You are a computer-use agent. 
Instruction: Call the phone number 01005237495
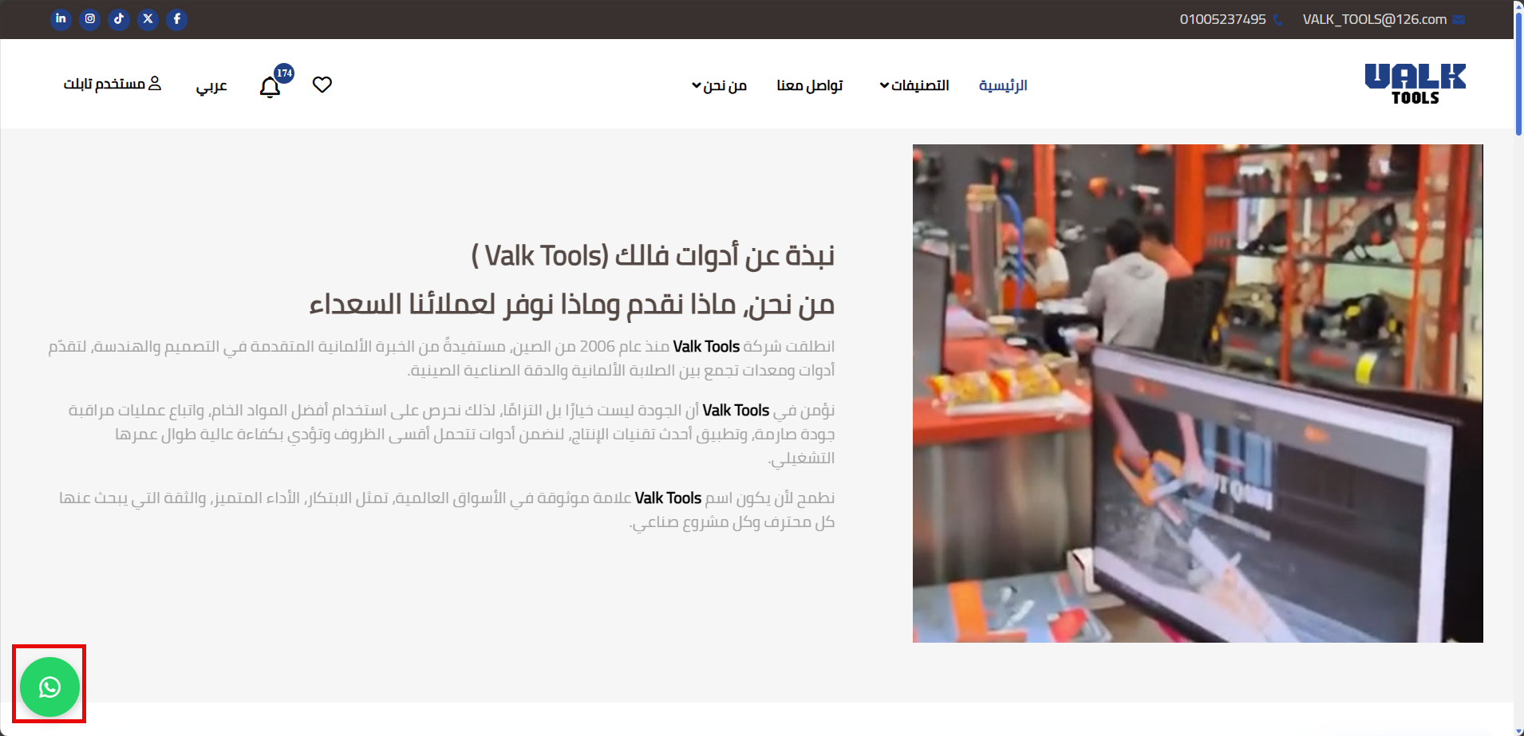[x=1222, y=19]
